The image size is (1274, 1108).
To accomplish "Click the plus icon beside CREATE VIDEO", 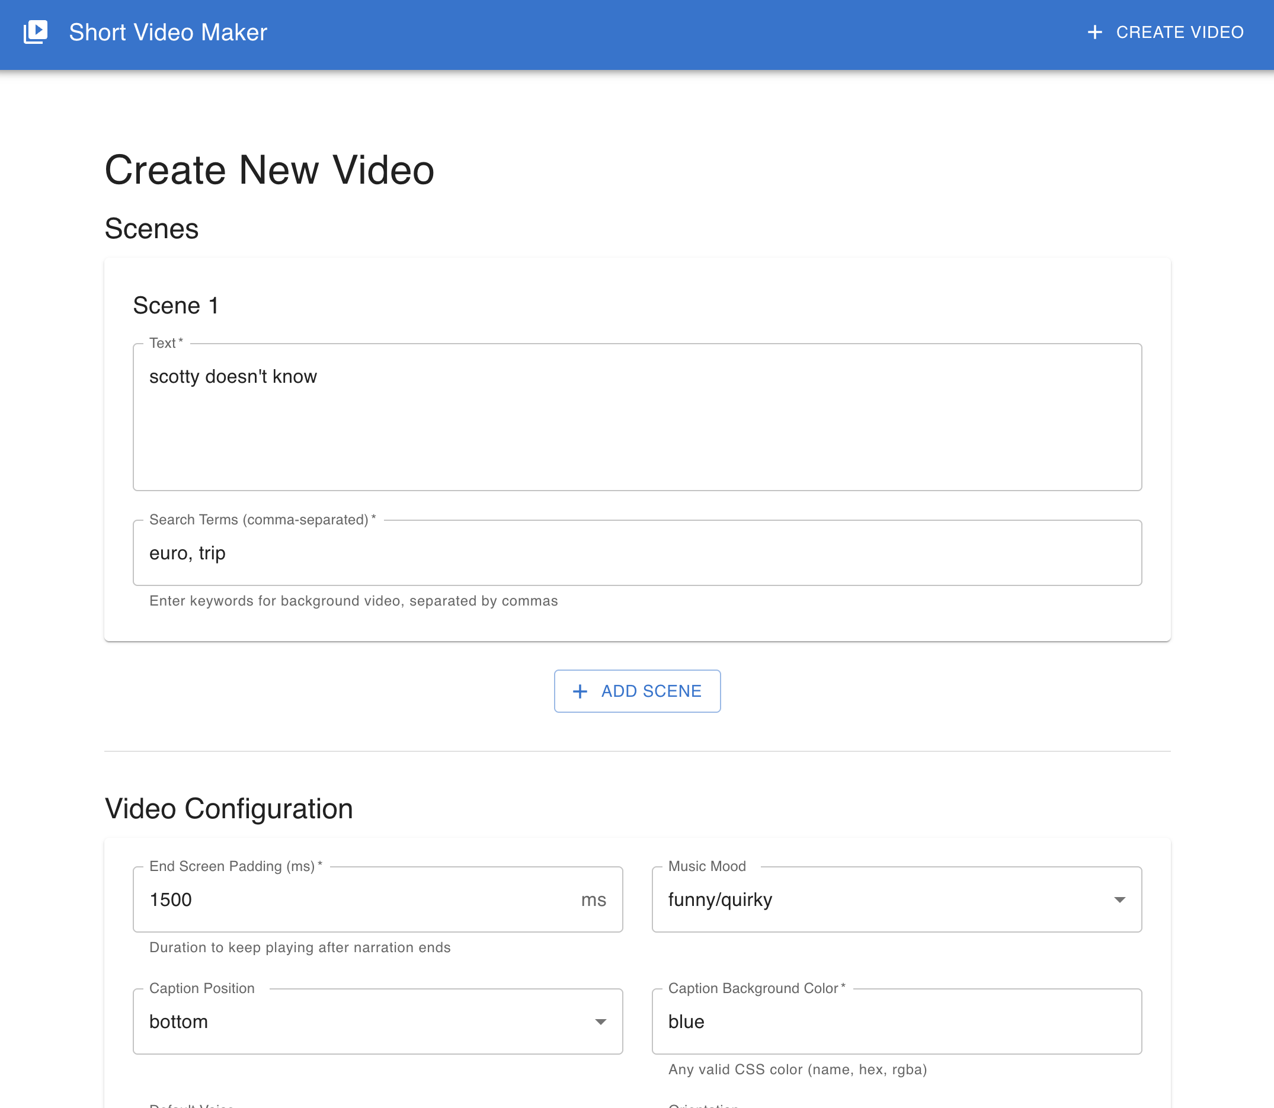I will coord(1094,32).
